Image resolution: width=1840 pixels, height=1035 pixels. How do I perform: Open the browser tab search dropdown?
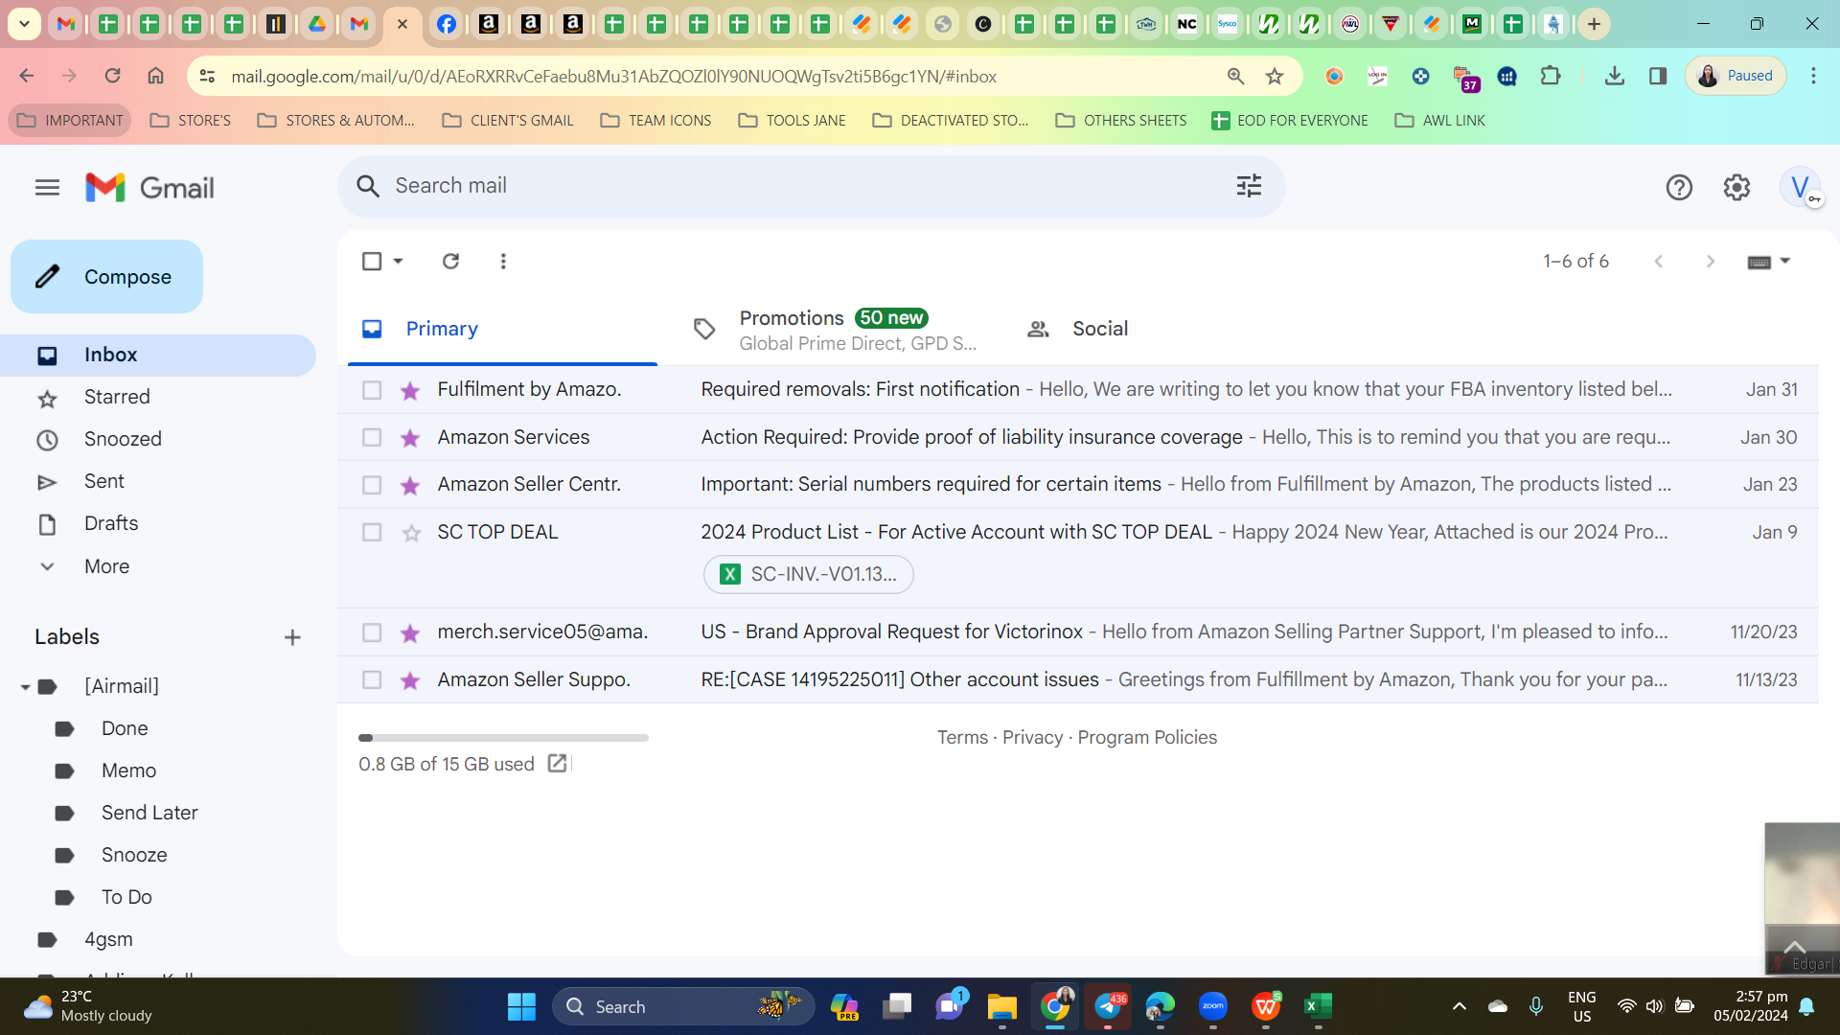point(24,24)
